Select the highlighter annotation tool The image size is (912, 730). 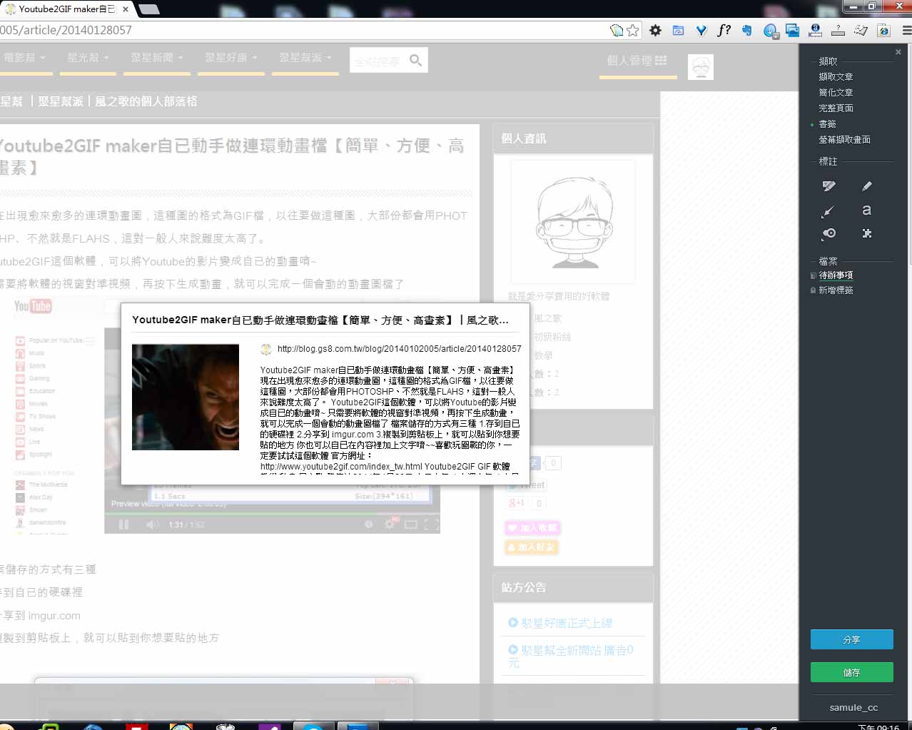click(x=829, y=186)
